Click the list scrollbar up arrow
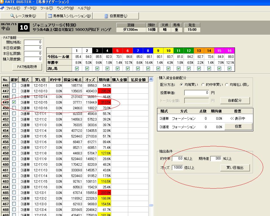 click(x=151, y=79)
